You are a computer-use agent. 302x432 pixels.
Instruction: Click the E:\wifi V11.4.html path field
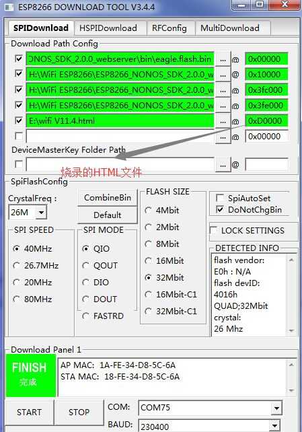click(120, 120)
